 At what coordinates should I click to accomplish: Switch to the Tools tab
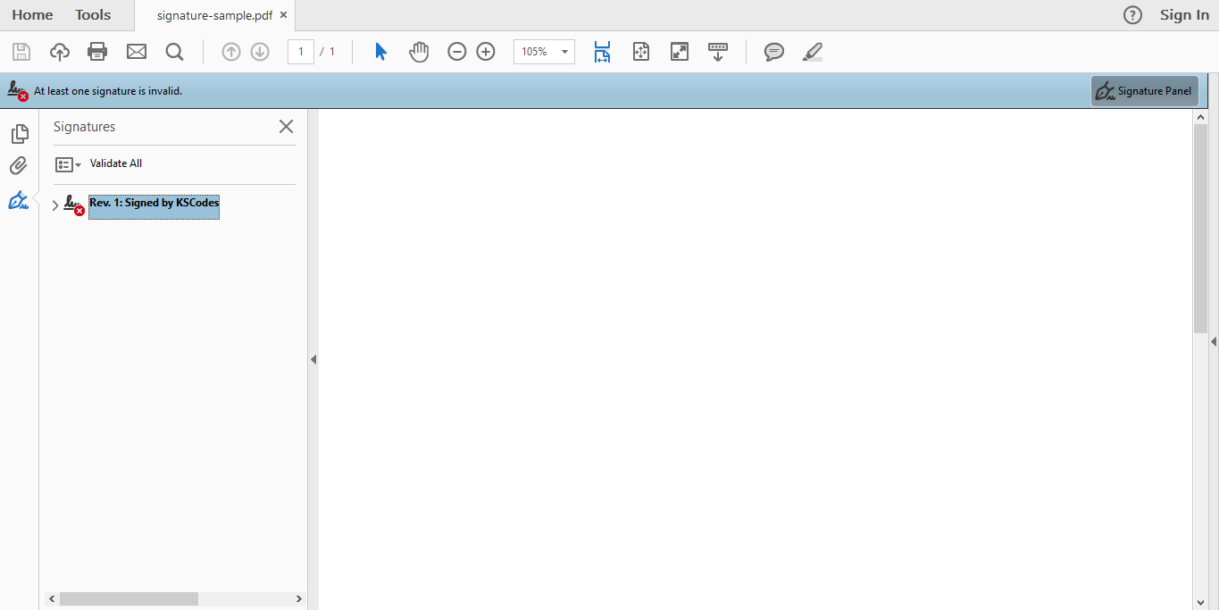point(92,14)
